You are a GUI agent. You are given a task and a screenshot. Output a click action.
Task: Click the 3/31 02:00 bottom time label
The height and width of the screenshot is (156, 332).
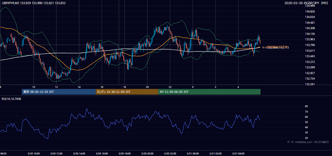click(x=216, y=153)
